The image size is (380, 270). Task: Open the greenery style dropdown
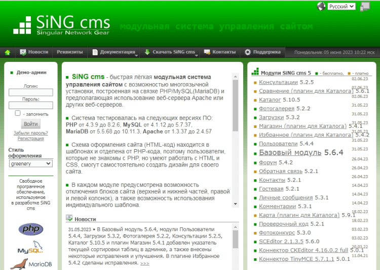(31, 163)
